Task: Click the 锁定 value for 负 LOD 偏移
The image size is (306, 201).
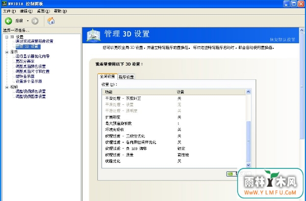Action: 181,149
